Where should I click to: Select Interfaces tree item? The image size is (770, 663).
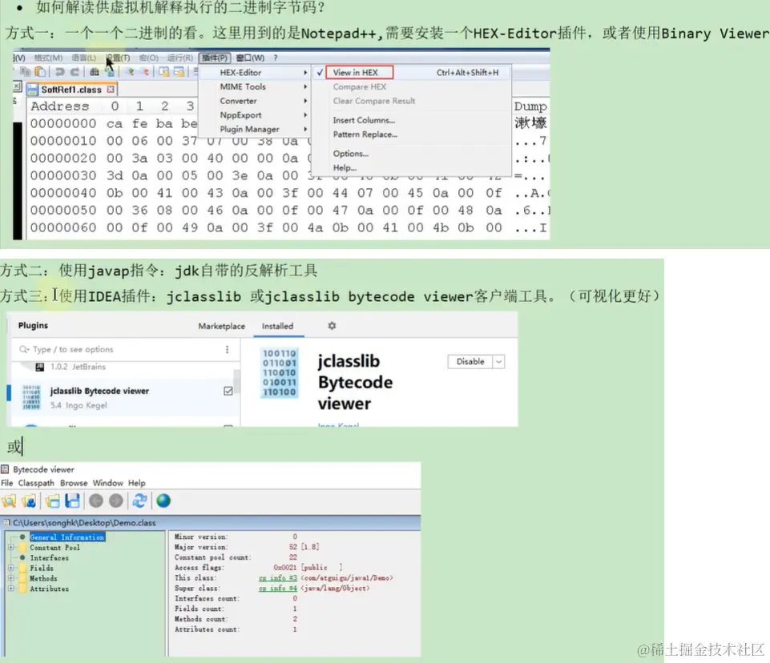pos(50,558)
